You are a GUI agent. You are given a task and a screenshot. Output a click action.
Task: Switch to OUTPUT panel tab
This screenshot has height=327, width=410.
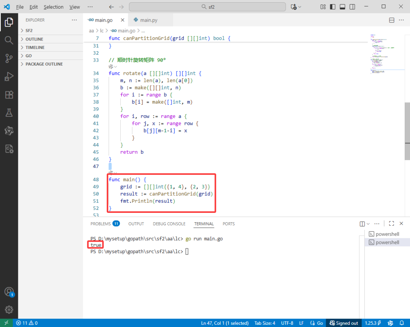(136, 224)
